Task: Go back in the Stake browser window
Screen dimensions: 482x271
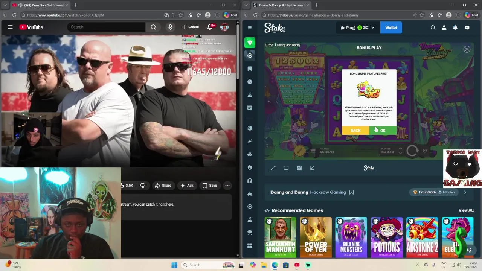Action: click(x=246, y=15)
